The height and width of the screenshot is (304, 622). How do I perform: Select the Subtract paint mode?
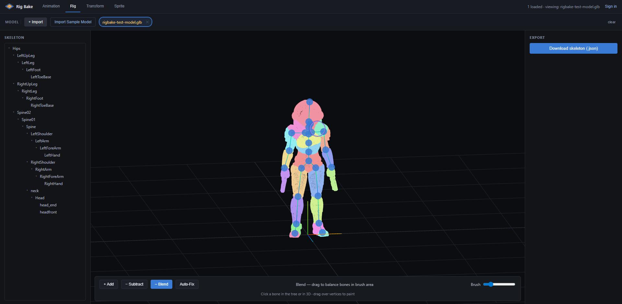[x=134, y=284]
